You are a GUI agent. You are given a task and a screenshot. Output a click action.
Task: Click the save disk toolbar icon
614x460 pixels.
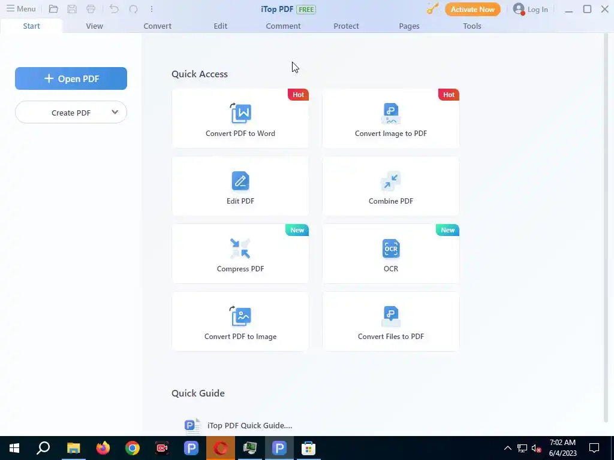72,9
